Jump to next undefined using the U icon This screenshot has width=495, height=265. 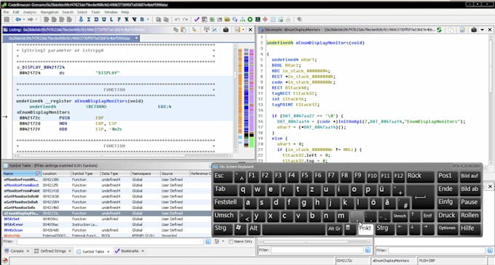[x=104, y=20]
